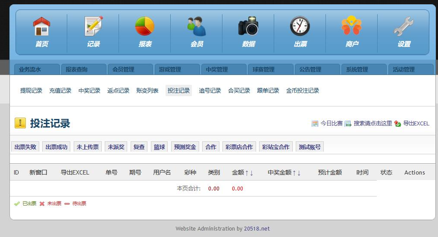Click the 复查 filter button
Image resolution: width=438 pixels, height=237 pixels.
click(x=139, y=147)
